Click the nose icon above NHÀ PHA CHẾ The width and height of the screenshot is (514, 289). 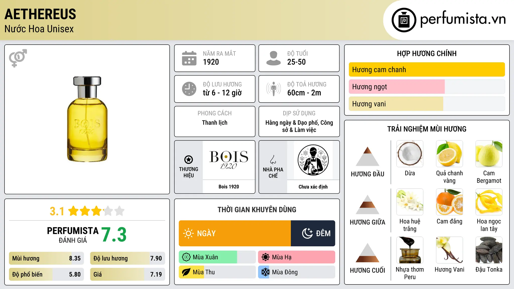pos(273,160)
